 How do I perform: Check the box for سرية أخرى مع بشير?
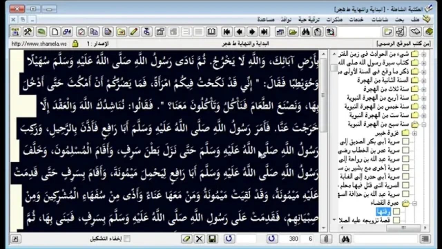[405, 168]
